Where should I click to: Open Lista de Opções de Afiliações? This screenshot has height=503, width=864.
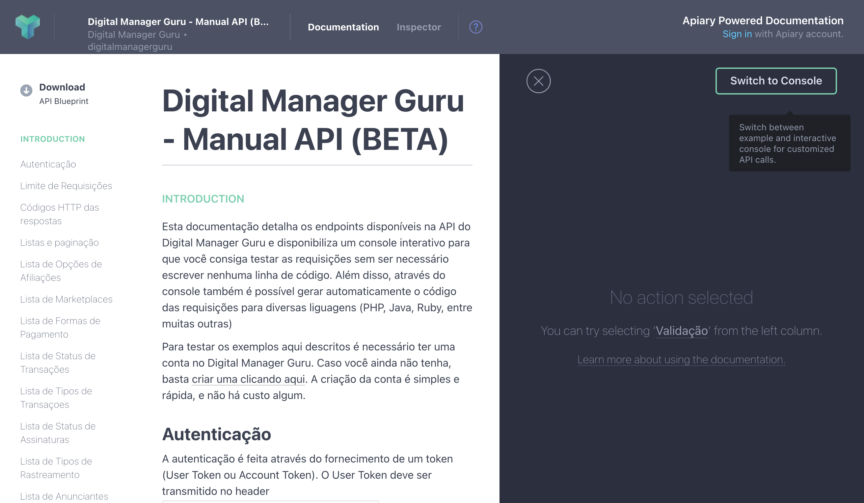[x=61, y=271]
